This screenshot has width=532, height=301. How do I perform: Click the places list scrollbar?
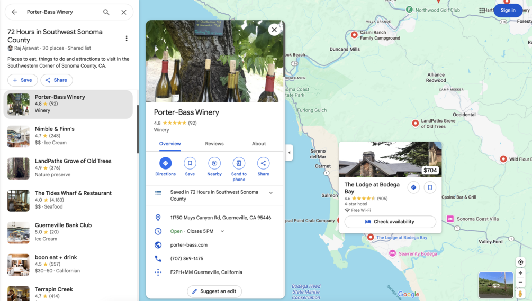coord(138,129)
